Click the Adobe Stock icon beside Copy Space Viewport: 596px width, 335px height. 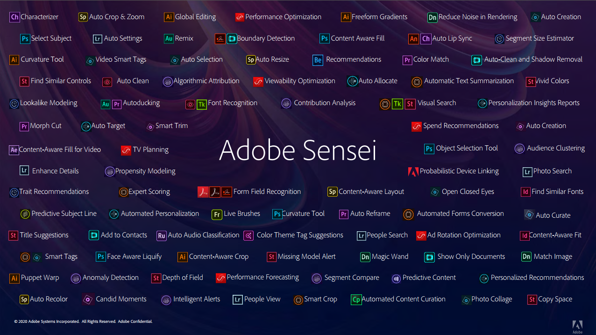click(x=532, y=299)
